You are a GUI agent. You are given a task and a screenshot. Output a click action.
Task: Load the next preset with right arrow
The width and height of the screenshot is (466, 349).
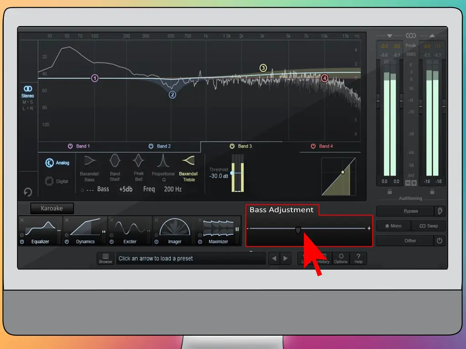[286, 259]
